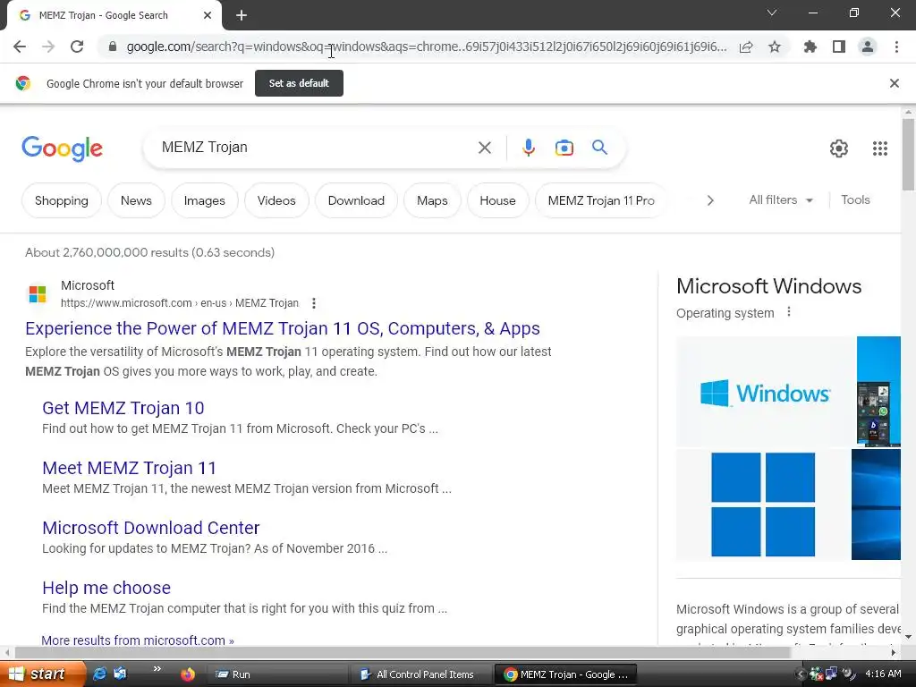Launch Firefox from the taskbar
The image size is (916, 687).
click(x=188, y=674)
